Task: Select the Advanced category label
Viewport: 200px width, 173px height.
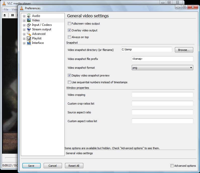Action: coord(39,34)
